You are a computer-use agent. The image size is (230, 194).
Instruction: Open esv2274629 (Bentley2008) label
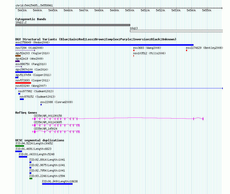[204, 48]
